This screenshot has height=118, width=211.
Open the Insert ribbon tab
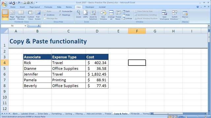coord(22,7)
